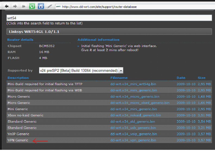Click the date in the VPN Generic row
This screenshot has width=215, height=155.
pyautogui.click(x=186, y=140)
